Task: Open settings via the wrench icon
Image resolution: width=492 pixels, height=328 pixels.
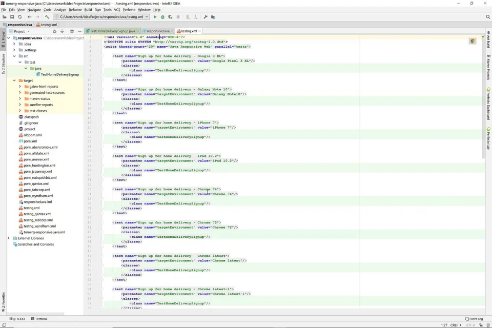Action: pos(206,17)
